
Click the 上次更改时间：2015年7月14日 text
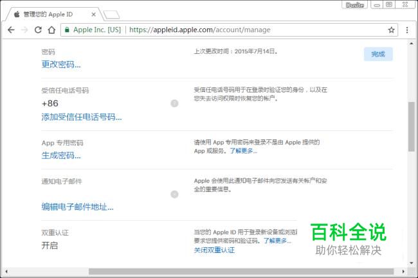coord(235,51)
